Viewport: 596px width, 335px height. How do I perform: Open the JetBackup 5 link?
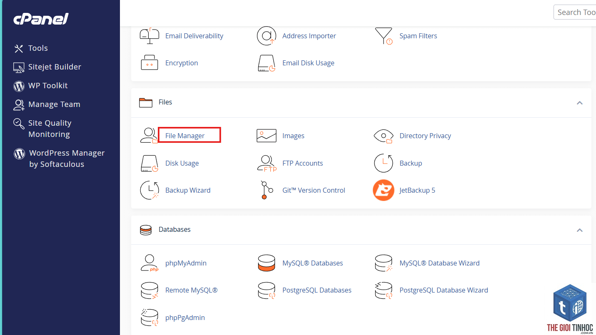417,190
